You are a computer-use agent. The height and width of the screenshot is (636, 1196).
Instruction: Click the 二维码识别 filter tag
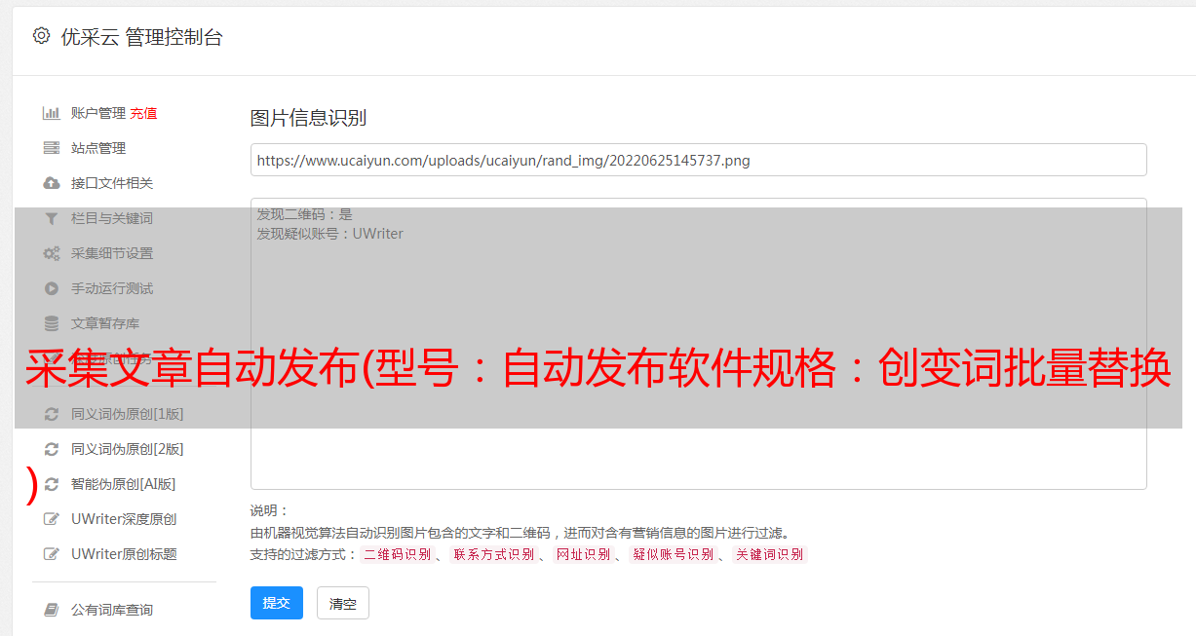click(398, 554)
